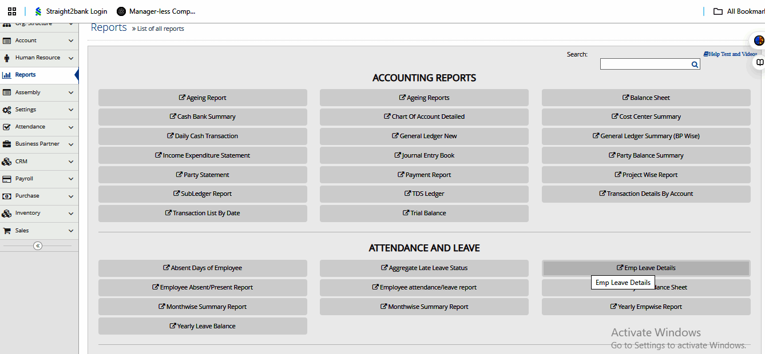Viewport: 765px width, 354px height.
Task: Click the book icon on the right edge
Action: pos(760,62)
